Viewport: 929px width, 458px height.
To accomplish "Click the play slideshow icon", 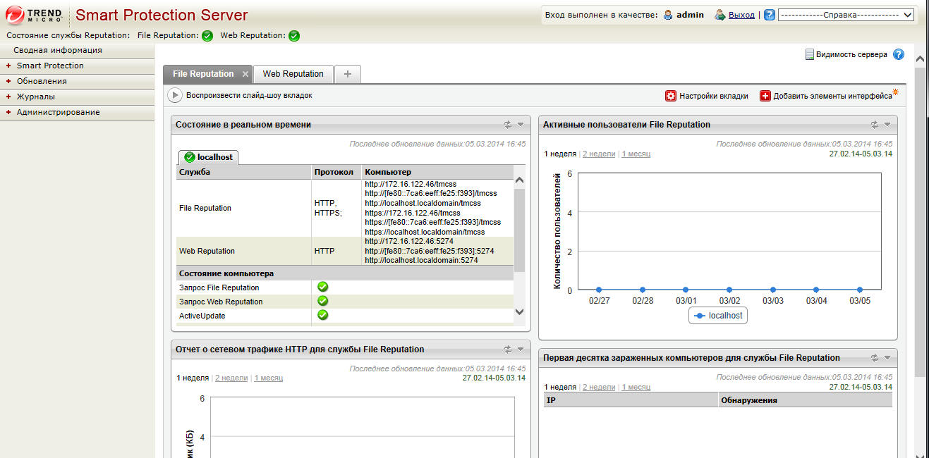I will click(x=175, y=95).
